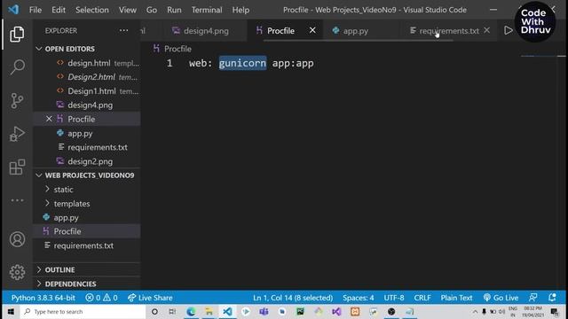Click the Windows taskbar search box
568x319 pixels.
pyautogui.click(x=83, y=311)
